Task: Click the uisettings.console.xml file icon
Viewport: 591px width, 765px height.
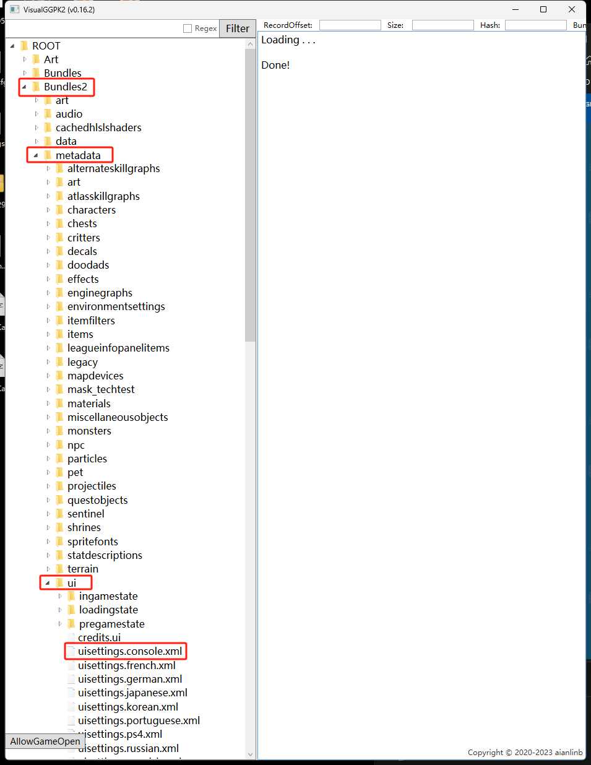Action: pos(71,651)
